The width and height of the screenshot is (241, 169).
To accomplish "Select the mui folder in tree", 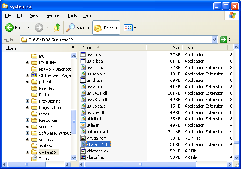I will pyautogui.click(x=38, y=56).
